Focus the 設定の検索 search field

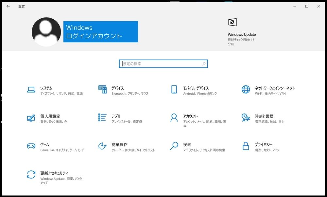163,64
